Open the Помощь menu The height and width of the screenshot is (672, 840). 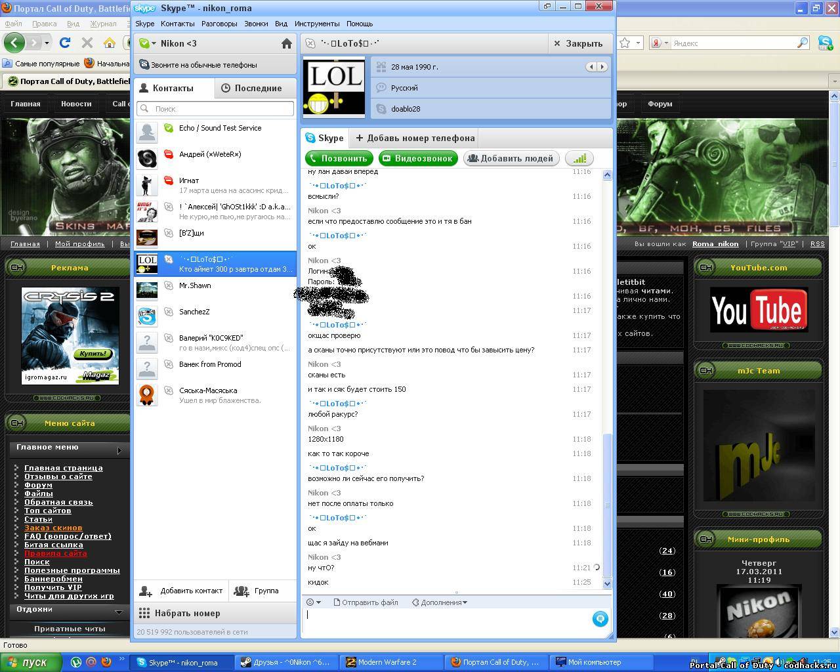pos(360,24)
